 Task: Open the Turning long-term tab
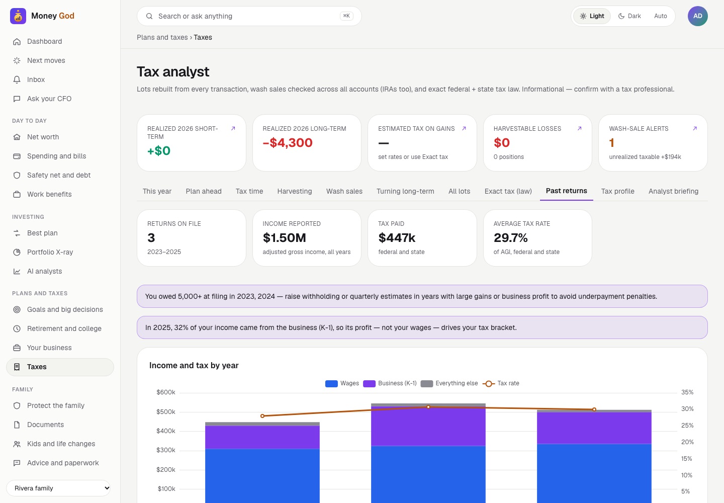tap(405, 191)
